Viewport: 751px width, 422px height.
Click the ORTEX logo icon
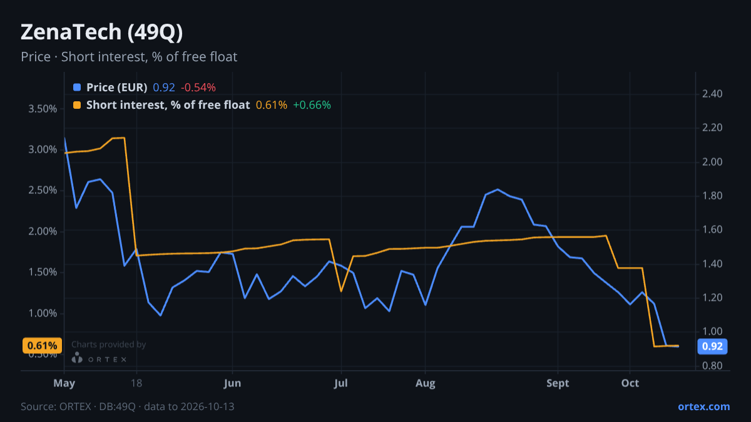(x=77, y=358)
